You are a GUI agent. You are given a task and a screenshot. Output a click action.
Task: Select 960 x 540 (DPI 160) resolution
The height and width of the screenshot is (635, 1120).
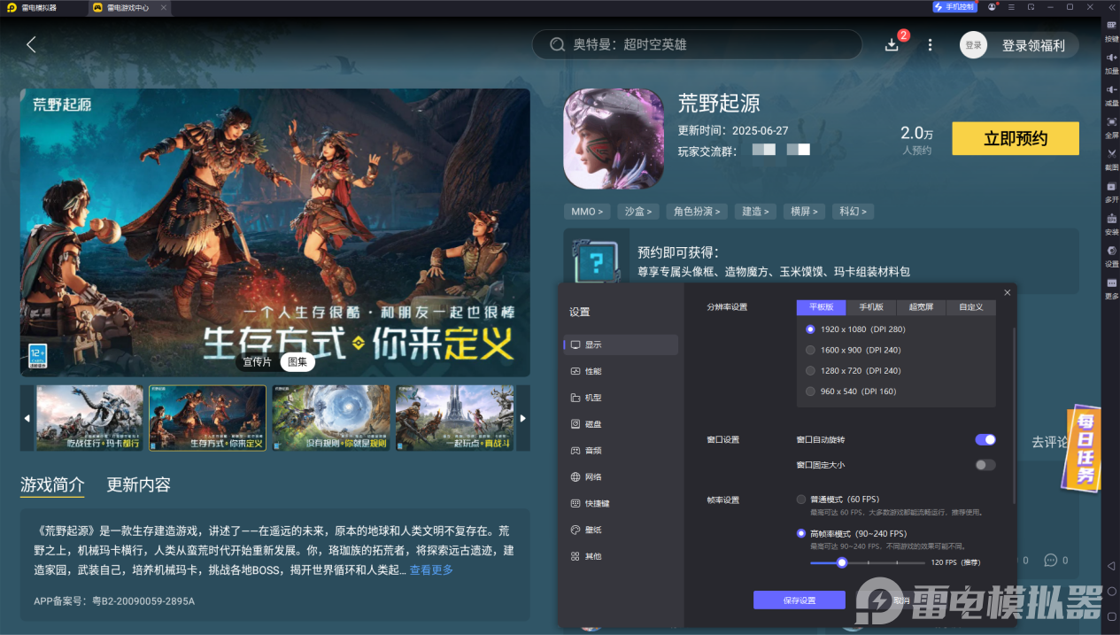point(851,391)
